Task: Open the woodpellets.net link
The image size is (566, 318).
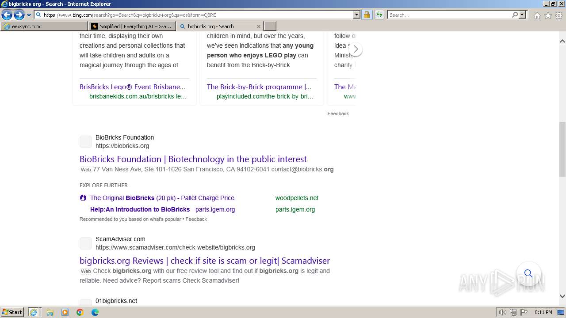Action: point(297,198)
